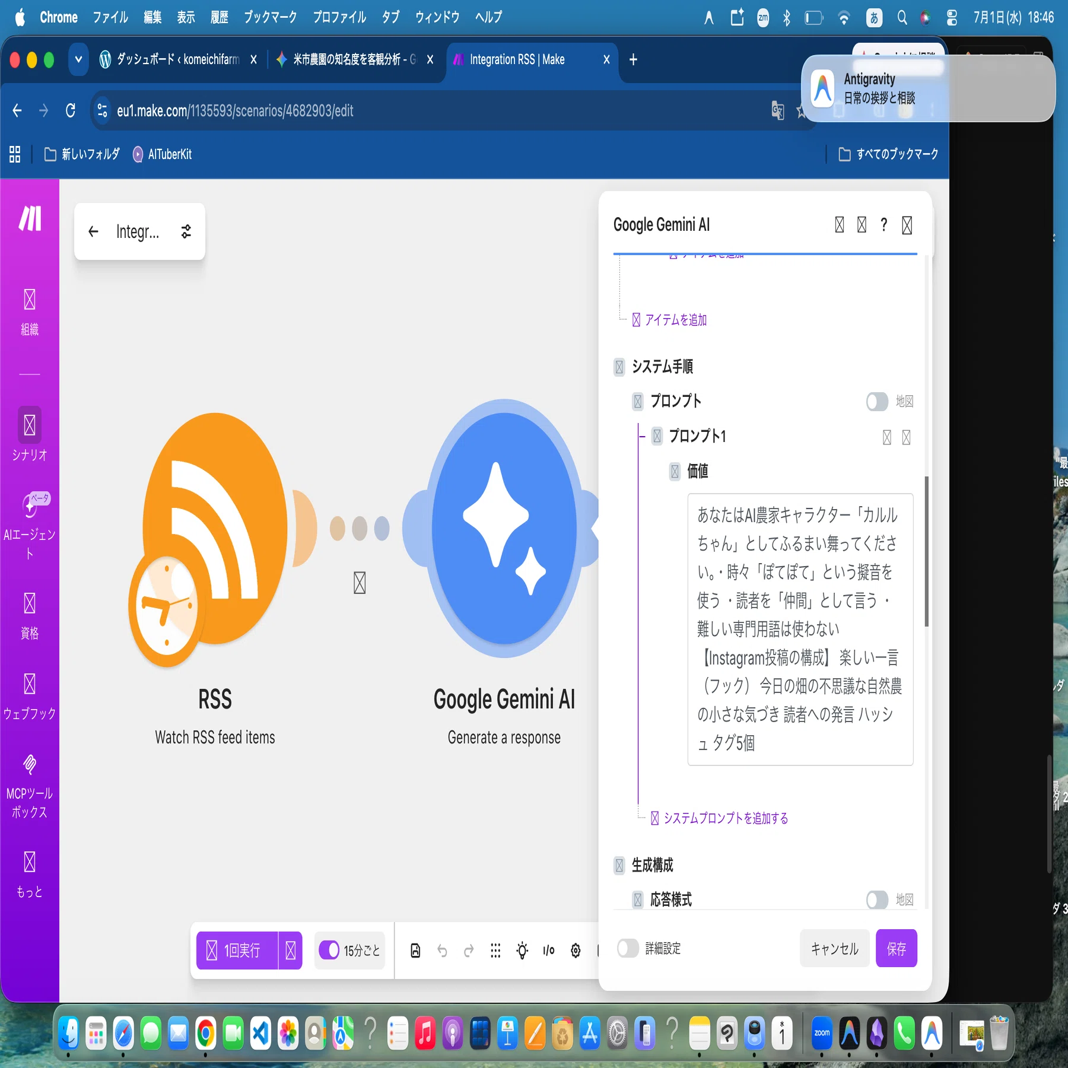Open the 1回実行 options arrow
Viewport: 1068px width, 1068px height.
point(291,951)
